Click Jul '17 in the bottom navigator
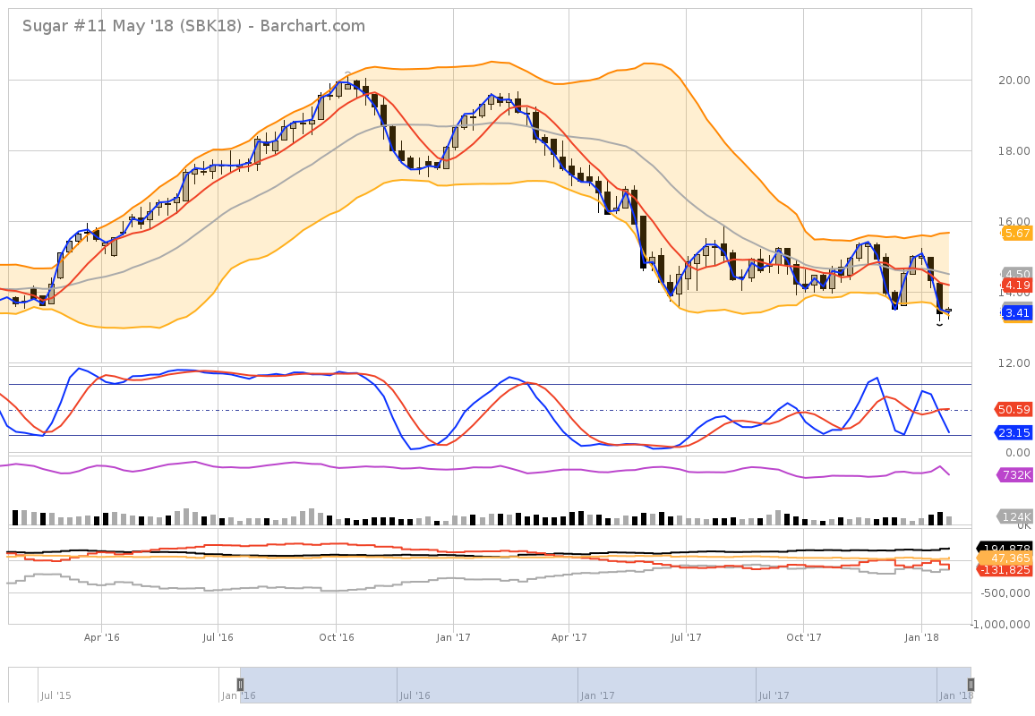This screenshot has width=1035, height=716. (774, 695)
